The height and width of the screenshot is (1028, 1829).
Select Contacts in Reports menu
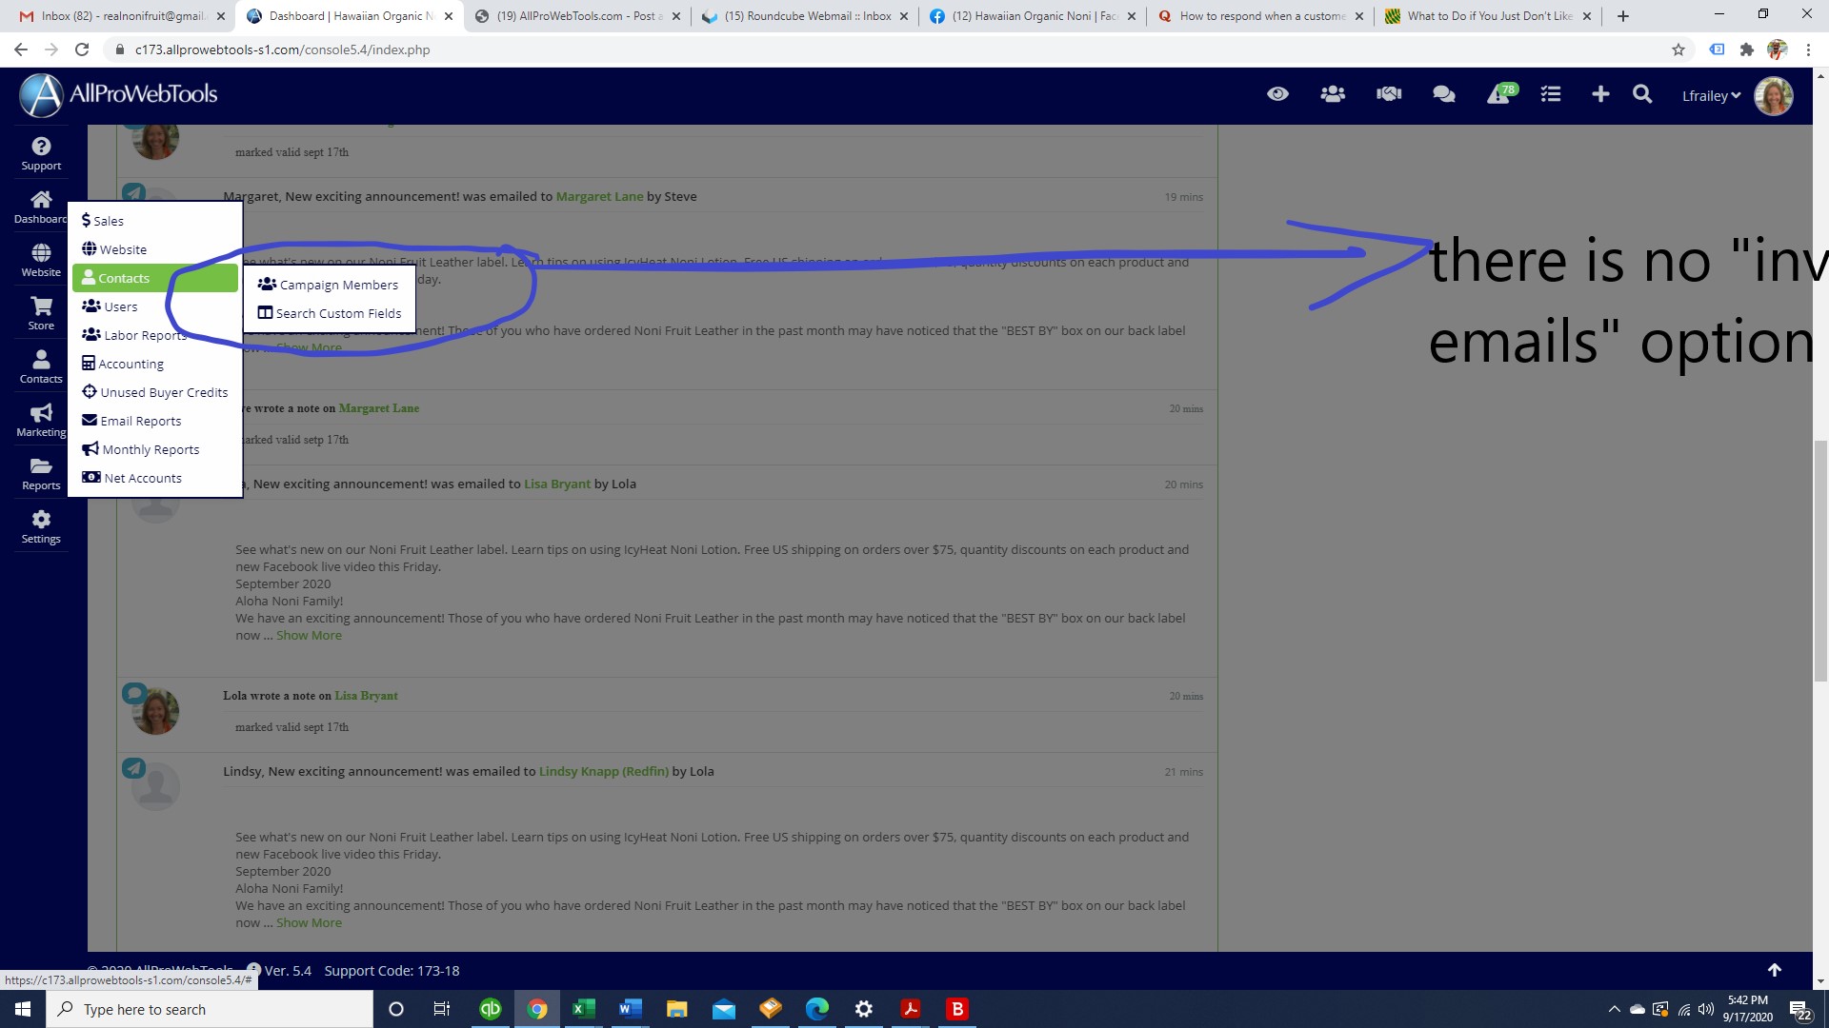(155, 278)
